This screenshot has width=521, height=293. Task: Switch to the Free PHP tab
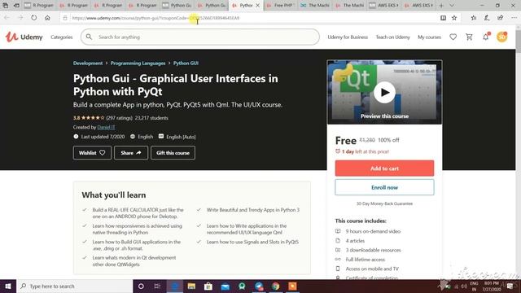[x=279, y=6]
